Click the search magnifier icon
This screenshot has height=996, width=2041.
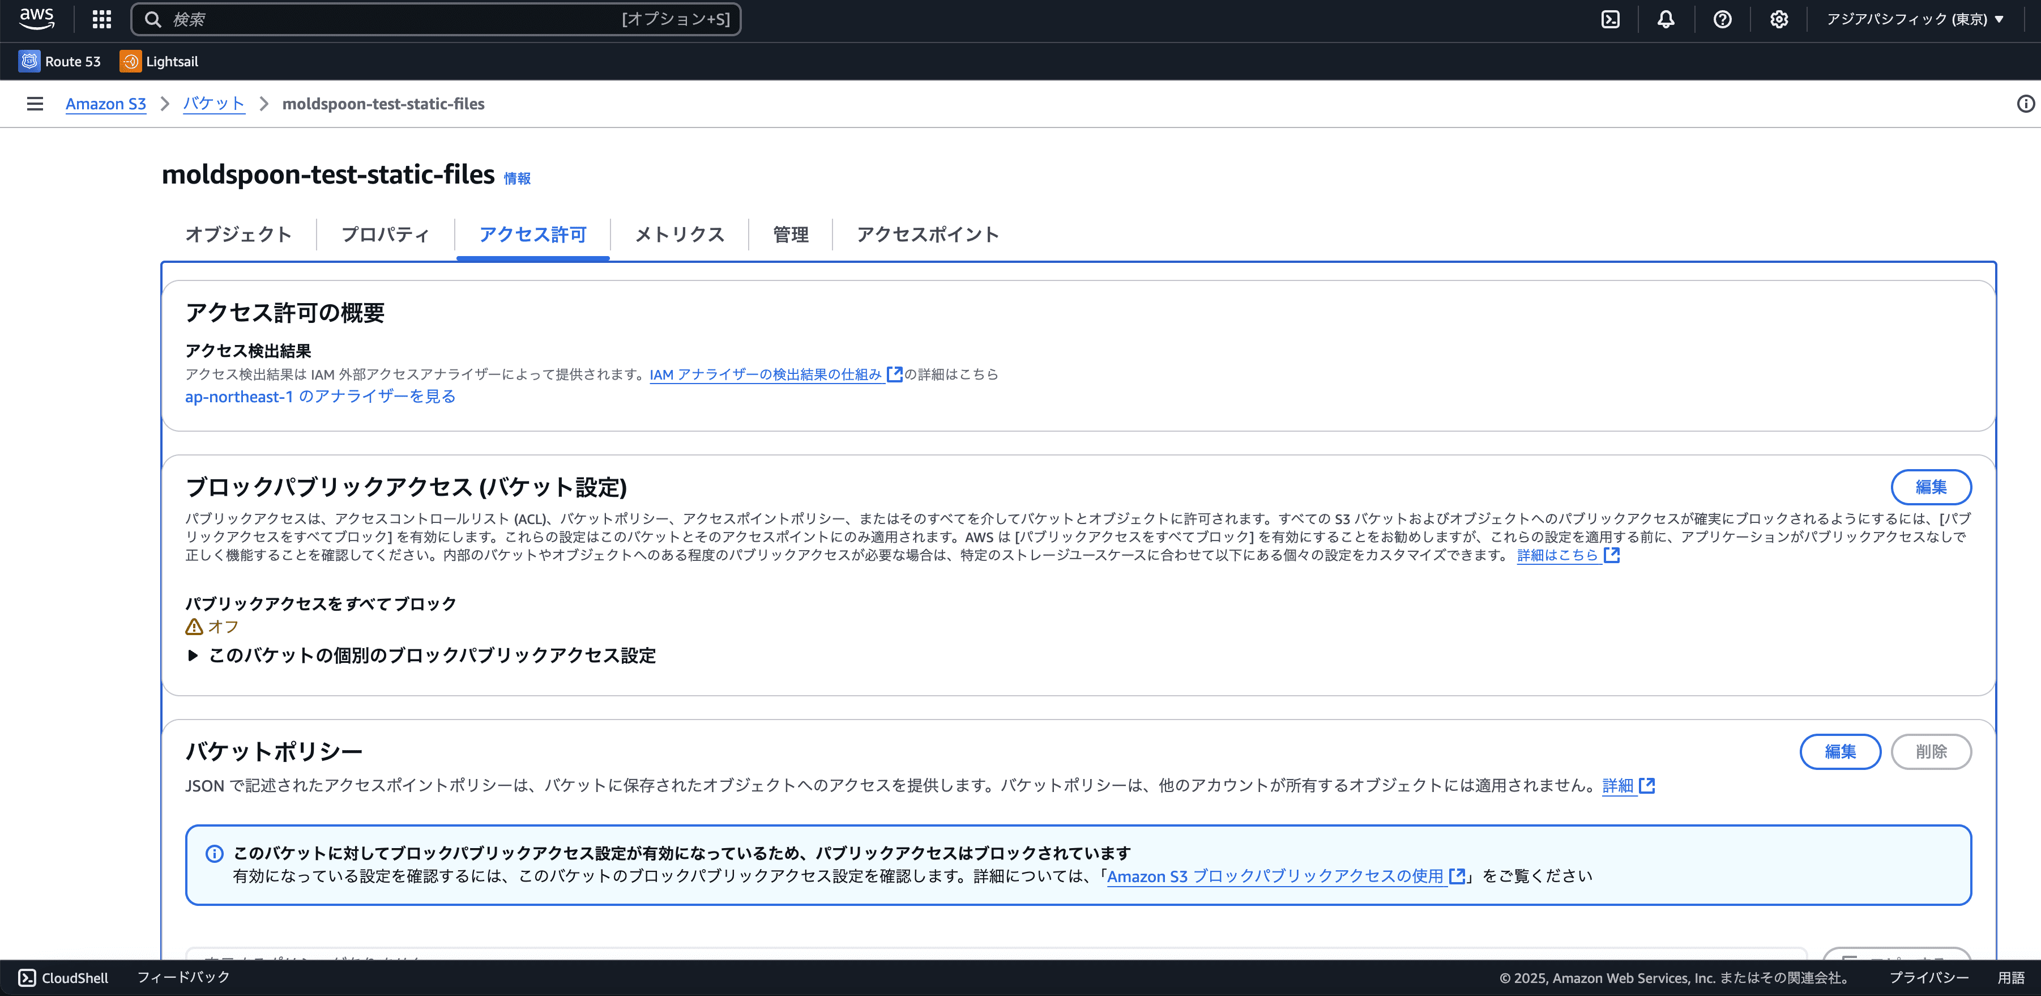[153, 19]
